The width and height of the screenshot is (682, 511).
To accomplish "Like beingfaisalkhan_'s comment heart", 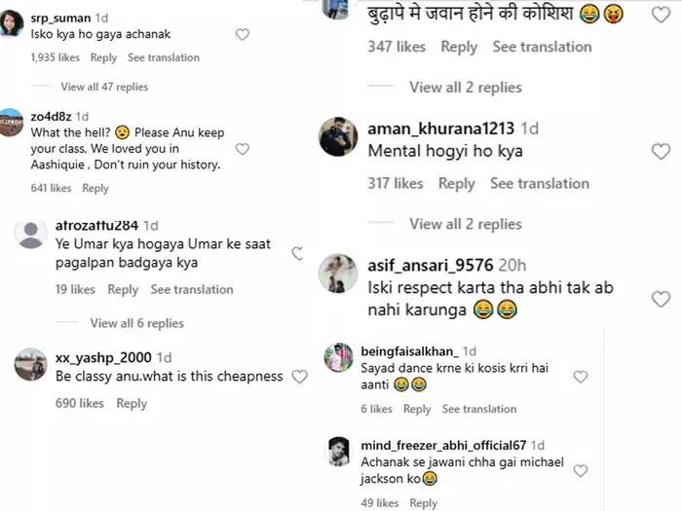I will click(581, 377).
